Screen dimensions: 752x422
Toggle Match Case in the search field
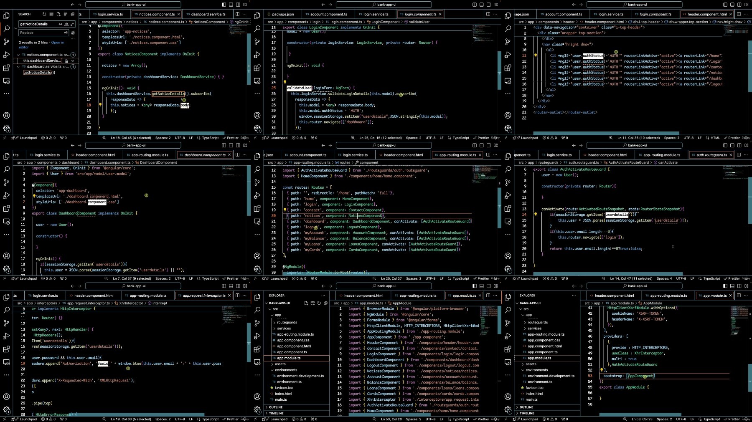pos(60,24)
